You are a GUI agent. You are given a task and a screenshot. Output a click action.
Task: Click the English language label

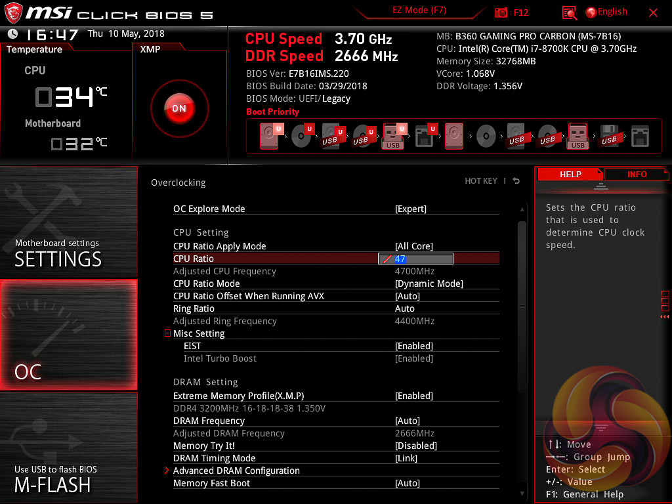pos(612,12)
